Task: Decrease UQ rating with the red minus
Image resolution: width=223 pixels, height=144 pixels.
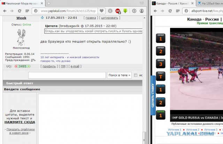Action: point(16,66)
